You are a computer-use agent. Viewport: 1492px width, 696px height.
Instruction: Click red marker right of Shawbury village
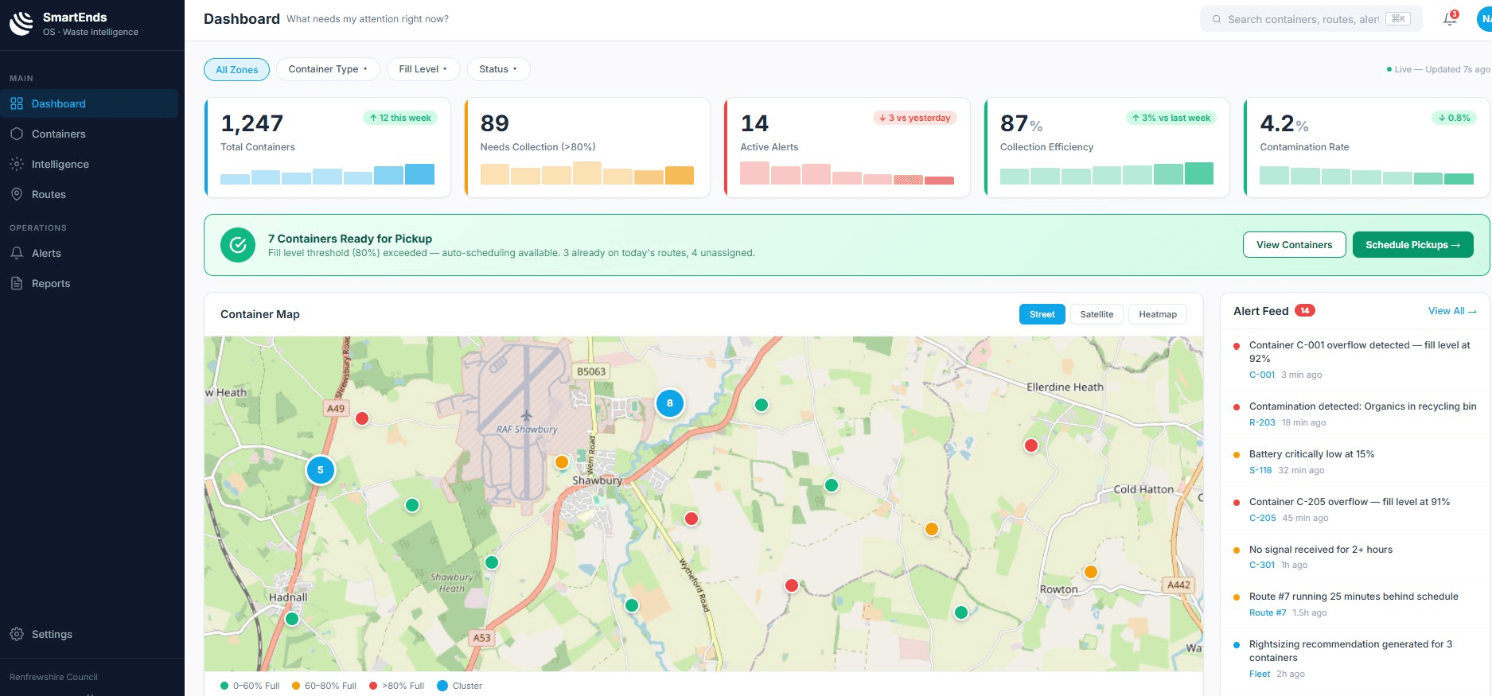(691, 519)
